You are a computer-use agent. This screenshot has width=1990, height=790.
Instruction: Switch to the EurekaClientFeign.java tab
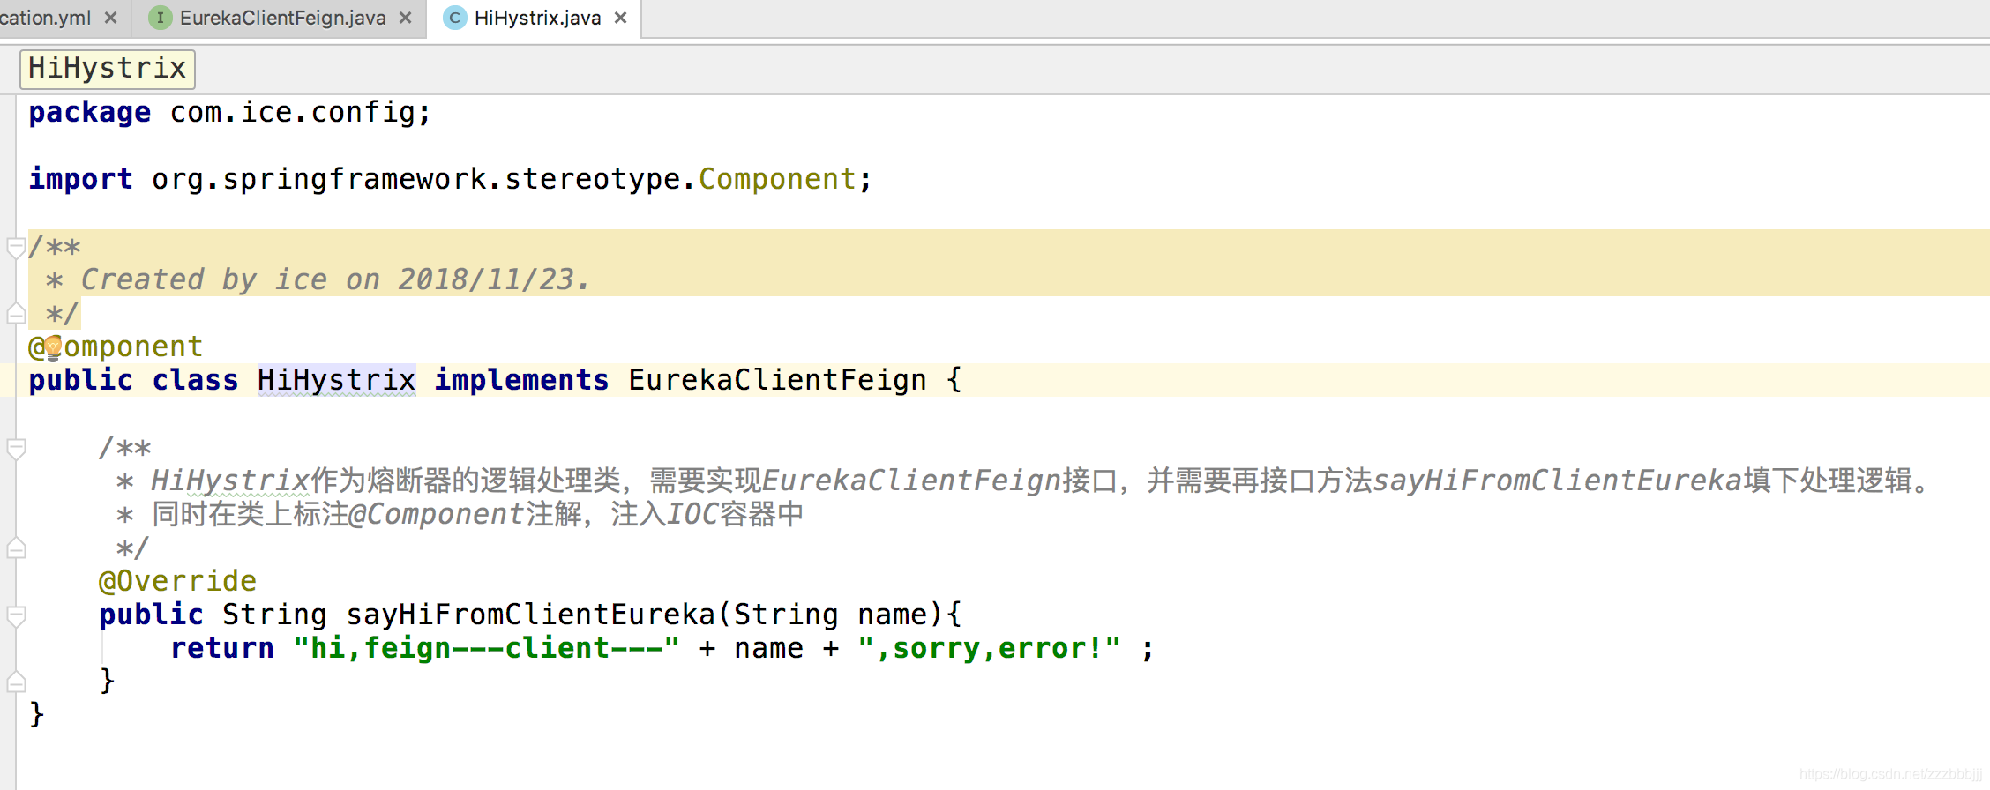click(x=282, y=18)
